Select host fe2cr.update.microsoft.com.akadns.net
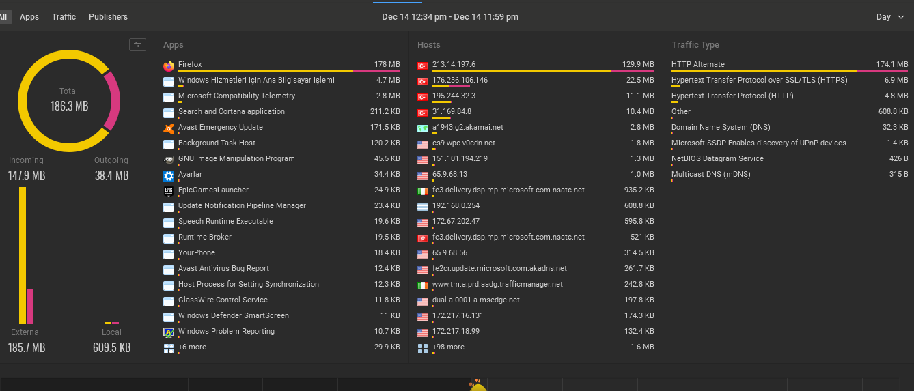 point(536,269)
